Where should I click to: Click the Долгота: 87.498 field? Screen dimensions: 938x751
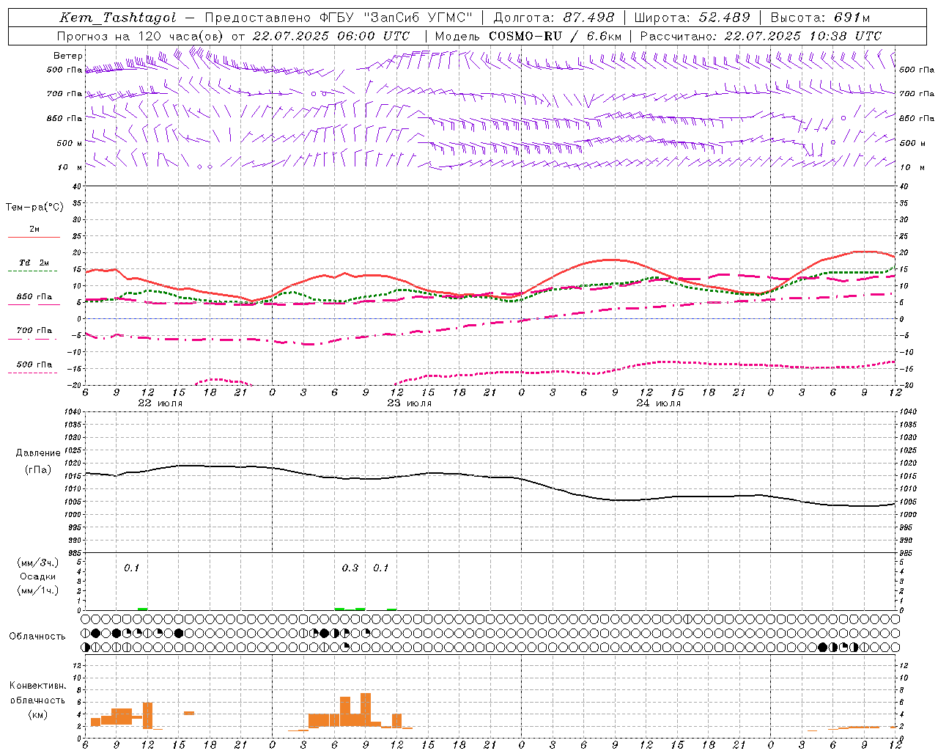click(x=554, y=18)
